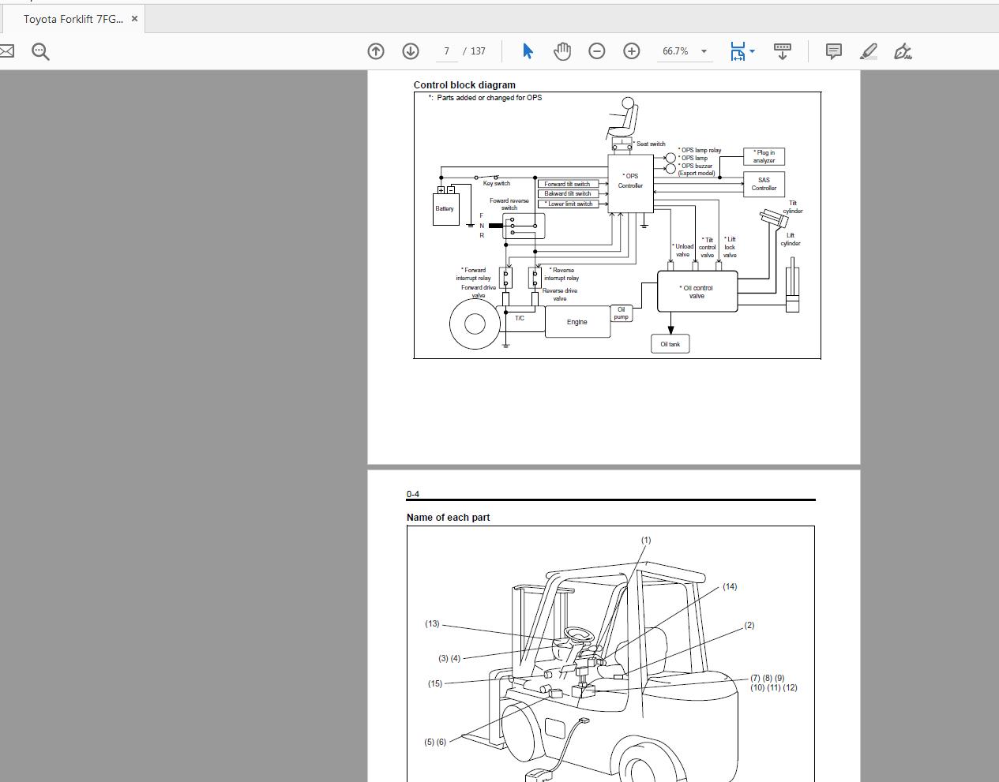This screenshot has height=782, width=999.
Task: Open the Fill & Sign tool
Action: click(903, 51)
